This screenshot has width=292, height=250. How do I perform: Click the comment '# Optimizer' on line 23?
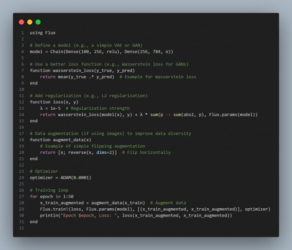44,171
